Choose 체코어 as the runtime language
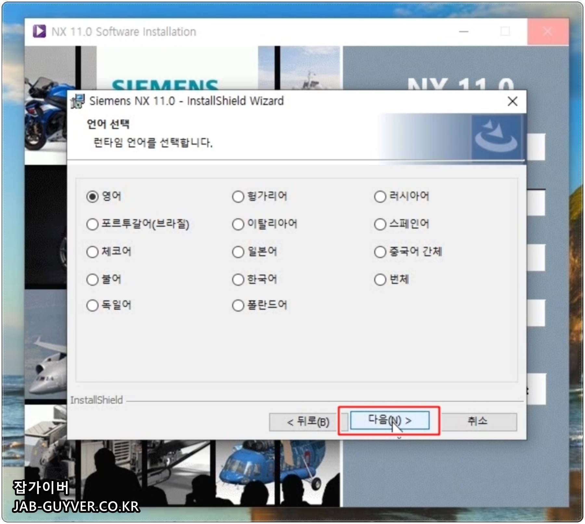585x524 pixels. (x=93, y=252)
